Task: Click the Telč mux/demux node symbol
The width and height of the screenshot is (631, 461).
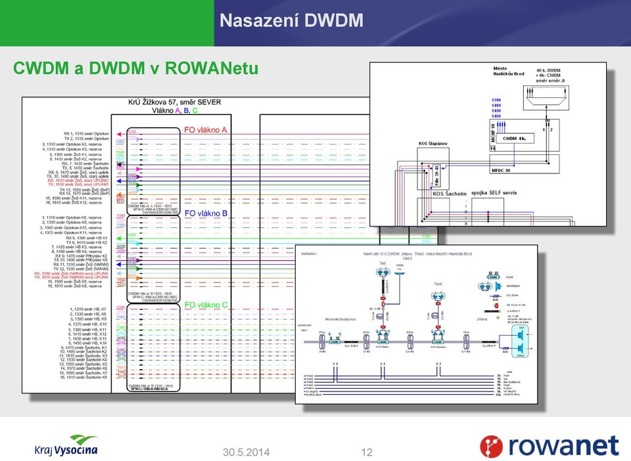Action: [x=383, y=273]
